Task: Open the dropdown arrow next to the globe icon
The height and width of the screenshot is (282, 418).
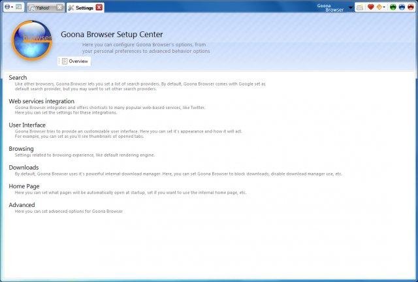Action: [x=12, y=7]
